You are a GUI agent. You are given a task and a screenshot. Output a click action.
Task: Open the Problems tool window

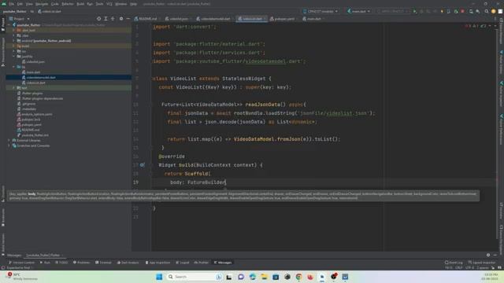tap(81, 263)
